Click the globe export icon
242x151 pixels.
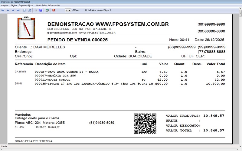point(47,10)
